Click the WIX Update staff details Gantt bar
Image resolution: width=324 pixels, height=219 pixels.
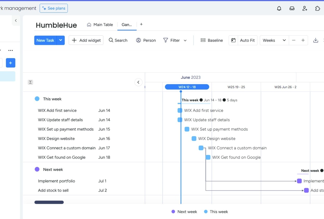180,120
